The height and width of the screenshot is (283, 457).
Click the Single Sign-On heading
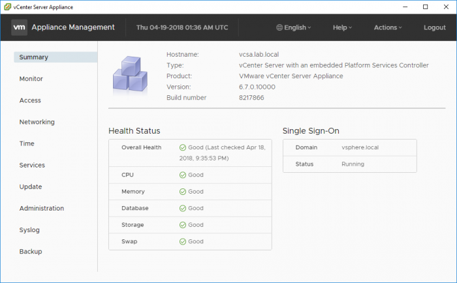[x=311, y=131]
